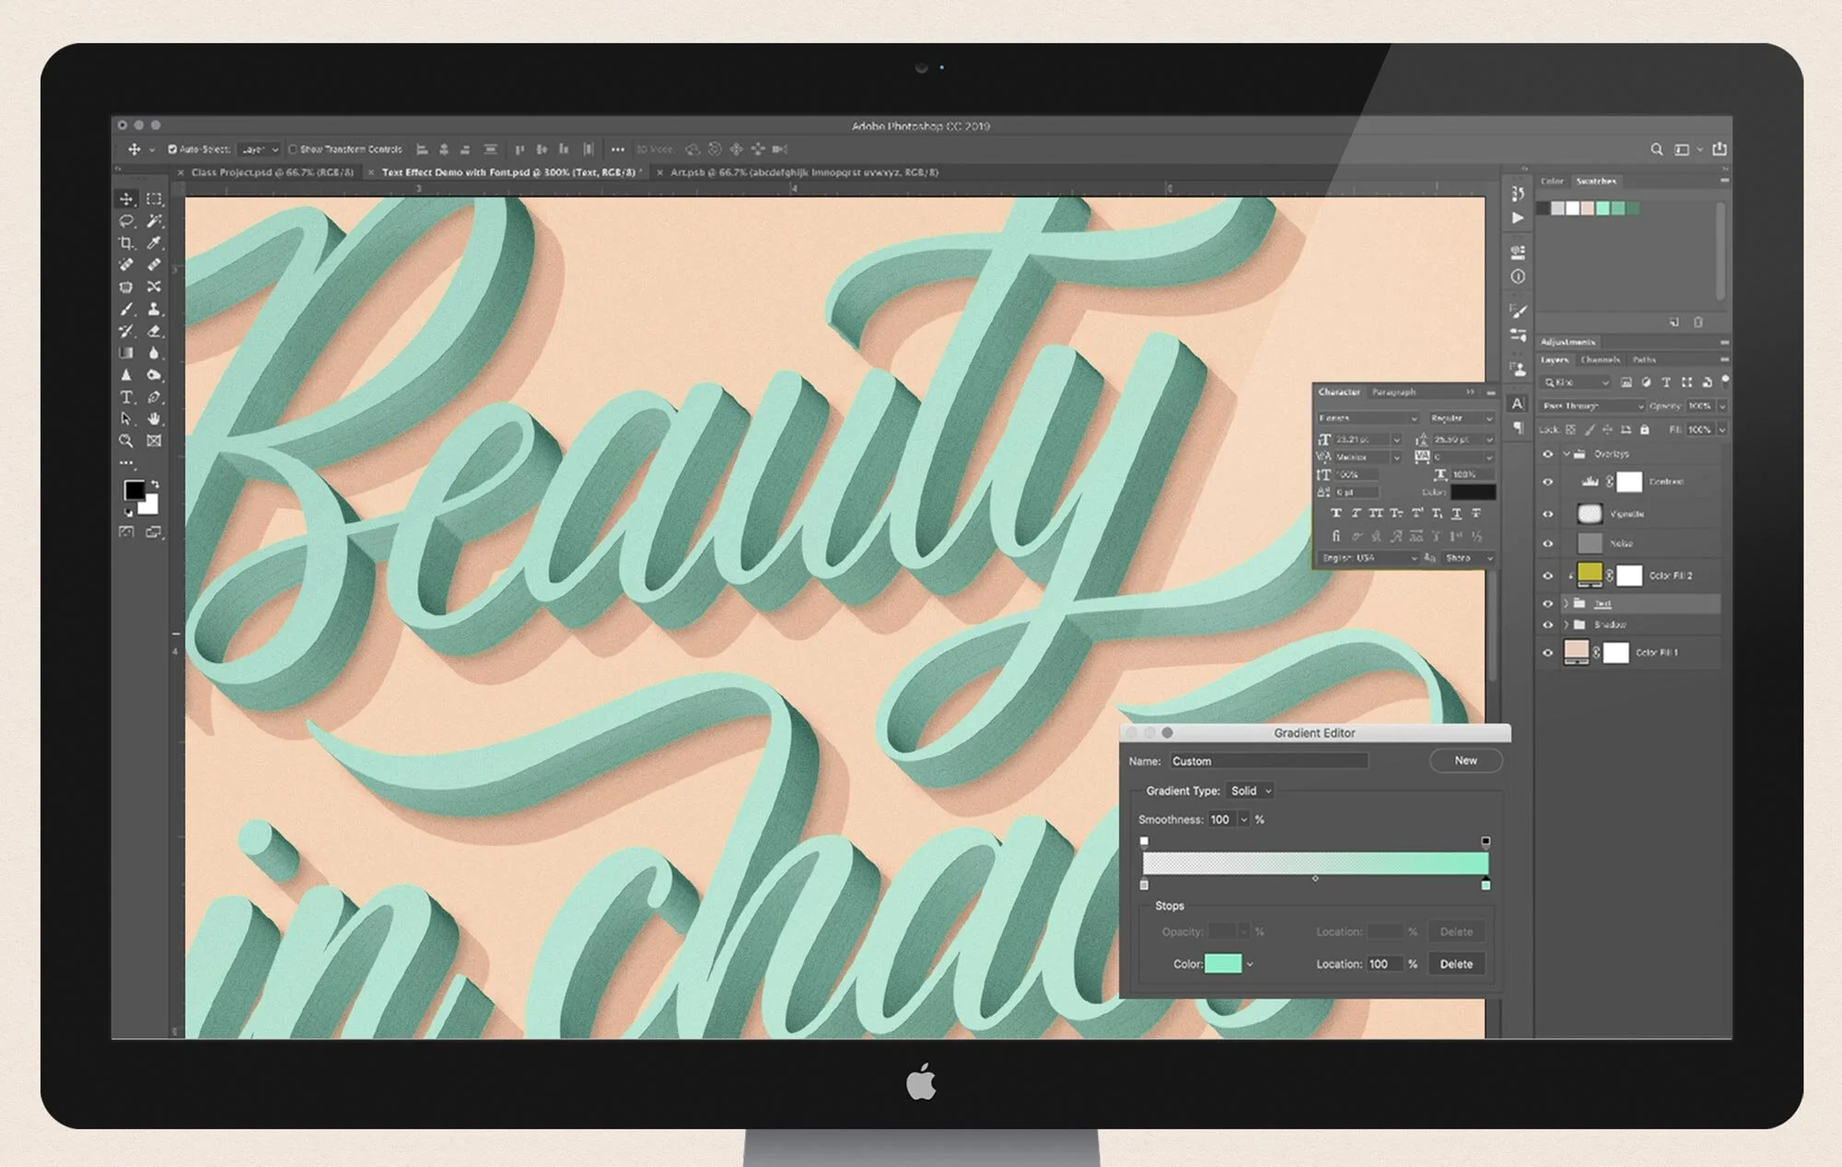This screenshot has width=1842, height=1167.
Task: Open the stop Color dropdown arrow
Action: (x=1250, y=964)
